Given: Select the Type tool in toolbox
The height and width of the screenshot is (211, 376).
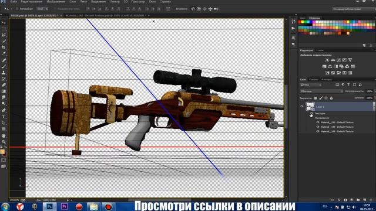Looking at the screenshot, I should point(4,117).
